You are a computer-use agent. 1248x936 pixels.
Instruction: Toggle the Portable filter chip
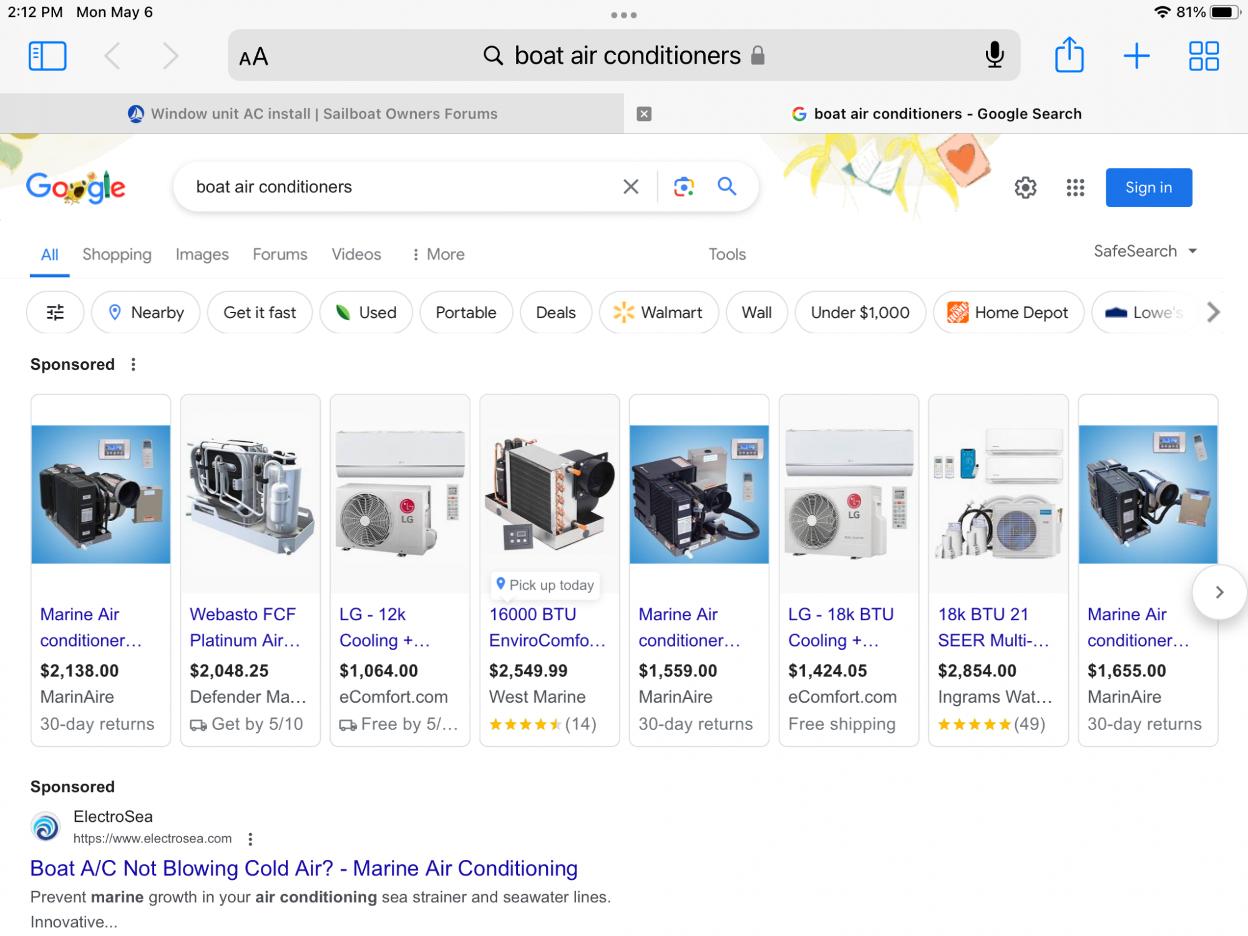point(466,312)
